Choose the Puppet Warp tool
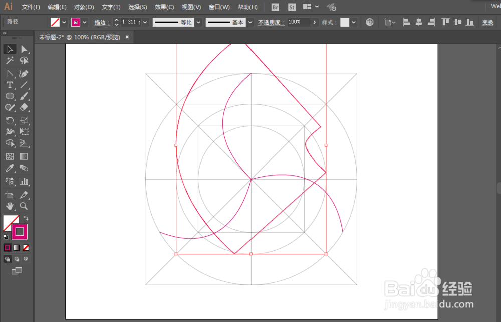Image resolution: width=501 pixels, height=322 pixels. [10, 132]
